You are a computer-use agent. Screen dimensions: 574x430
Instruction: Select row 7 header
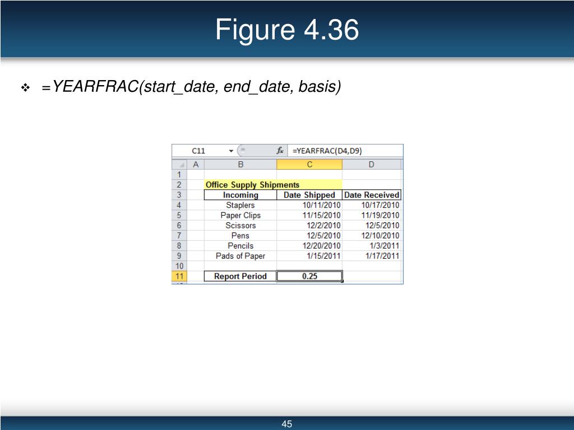pyautogui.click(x=179, y=236)
